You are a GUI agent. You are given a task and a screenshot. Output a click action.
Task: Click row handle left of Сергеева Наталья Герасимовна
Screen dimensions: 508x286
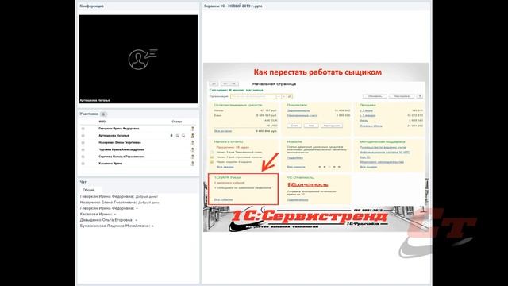(x=83, y=157)
